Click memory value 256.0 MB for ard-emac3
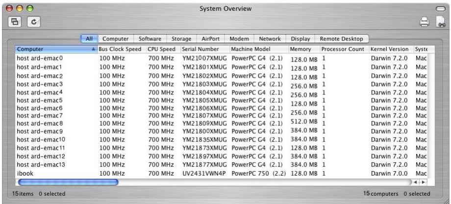This screenshot has width=451, height=204. tap(304, 86)
